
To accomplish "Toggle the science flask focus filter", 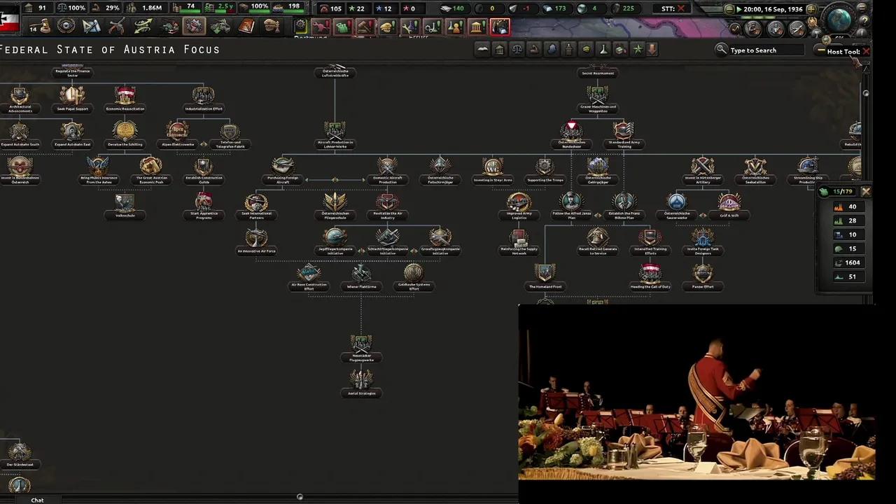I will click(x=603, y=50).
